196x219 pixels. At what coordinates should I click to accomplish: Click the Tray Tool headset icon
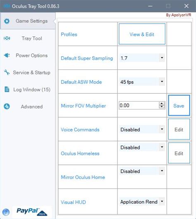point(7,38)
